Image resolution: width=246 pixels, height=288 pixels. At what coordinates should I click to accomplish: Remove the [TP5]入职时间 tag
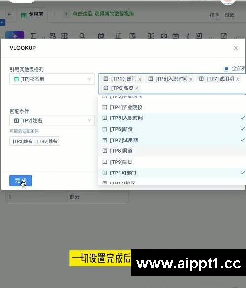coord(191,79)
